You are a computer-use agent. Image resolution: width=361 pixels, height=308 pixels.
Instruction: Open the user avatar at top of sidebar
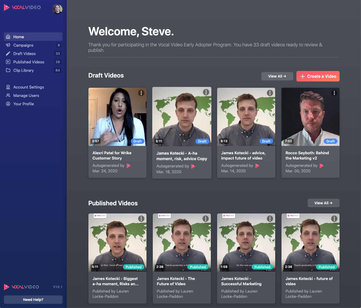pos(57,9)
